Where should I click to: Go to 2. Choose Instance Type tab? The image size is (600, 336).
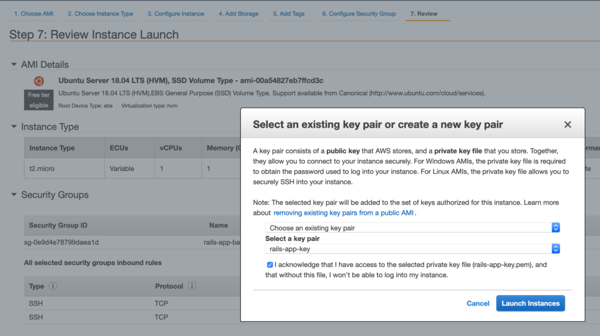click(x=100, y=14)
